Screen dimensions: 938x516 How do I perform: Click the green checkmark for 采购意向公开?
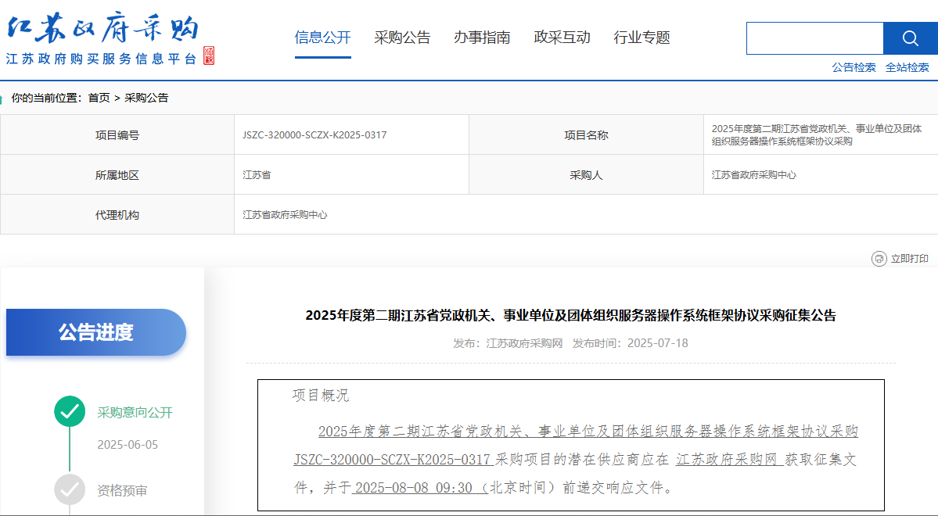[70, 412]
